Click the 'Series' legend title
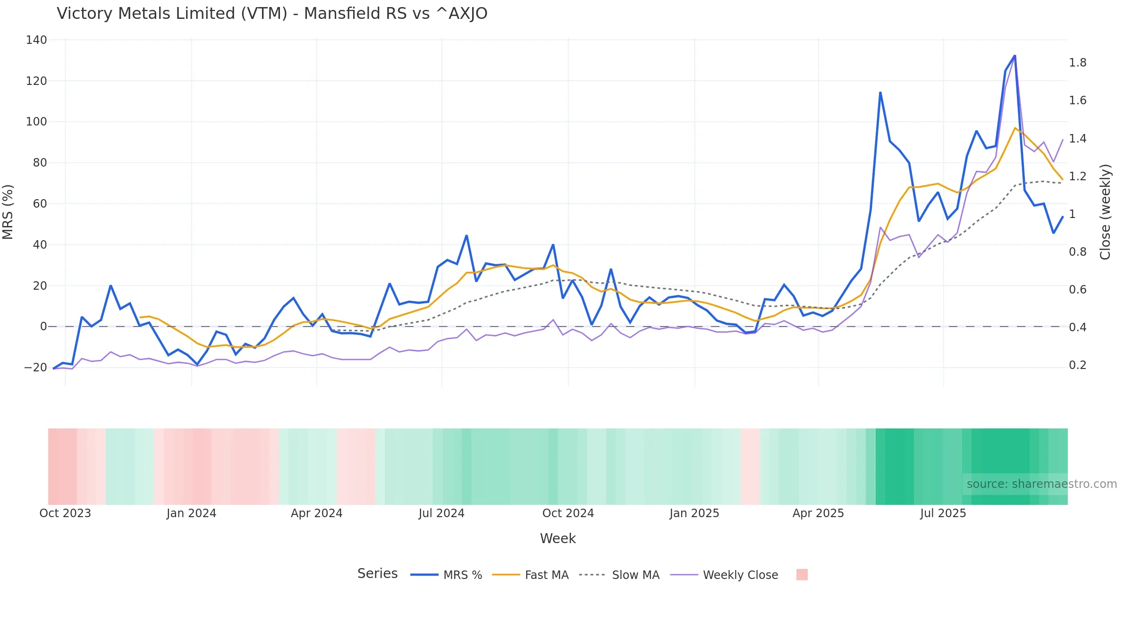 (377, 573)
